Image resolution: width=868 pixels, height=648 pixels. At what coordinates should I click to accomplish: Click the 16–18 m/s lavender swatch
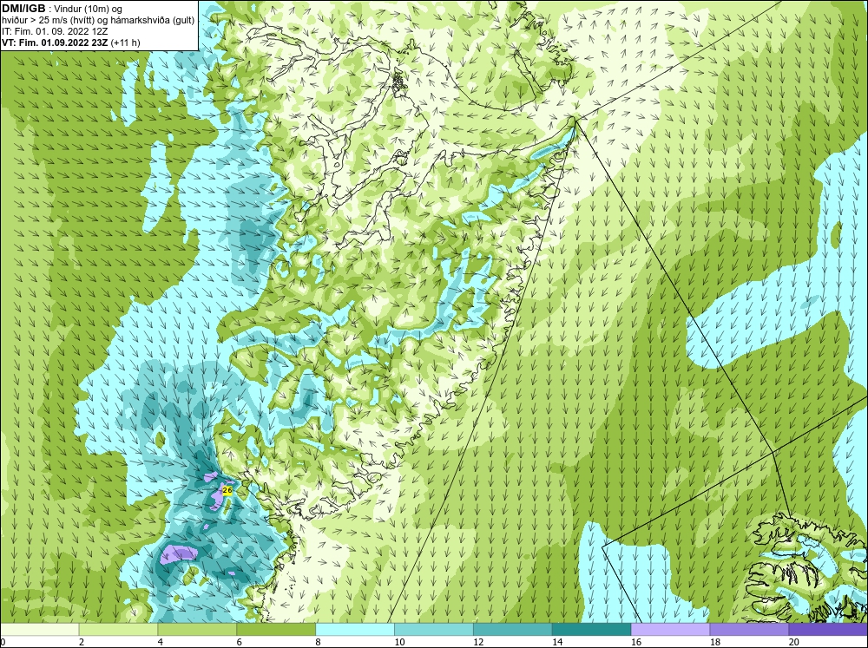click(x=670, y=629)
